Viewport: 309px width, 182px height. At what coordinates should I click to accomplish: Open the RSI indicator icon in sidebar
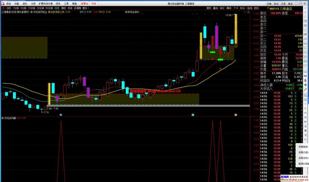[305, 76]
